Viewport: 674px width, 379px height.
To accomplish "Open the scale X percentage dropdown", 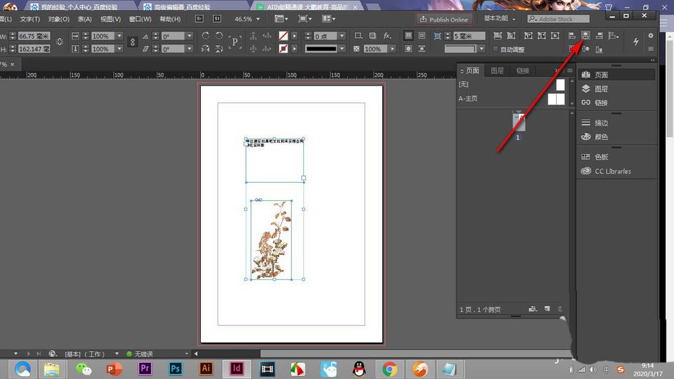I will pos(119,36).
